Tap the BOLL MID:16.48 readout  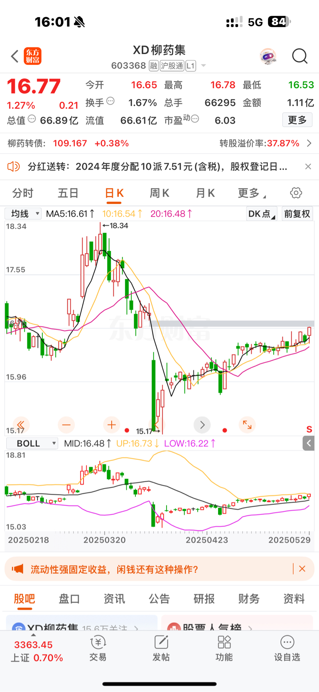click(x=87, y=443)
